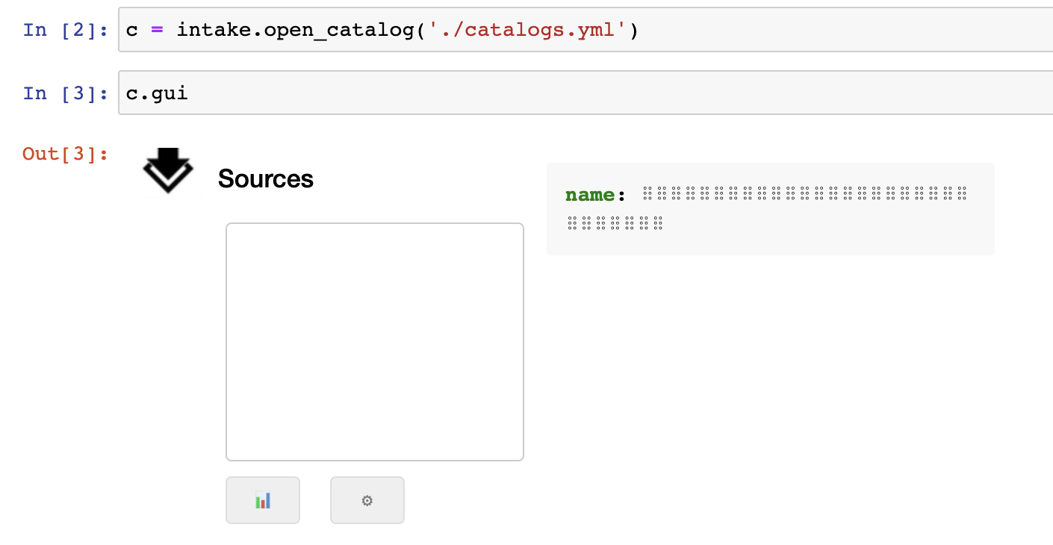Click the Sources heading label

[264, 179]
